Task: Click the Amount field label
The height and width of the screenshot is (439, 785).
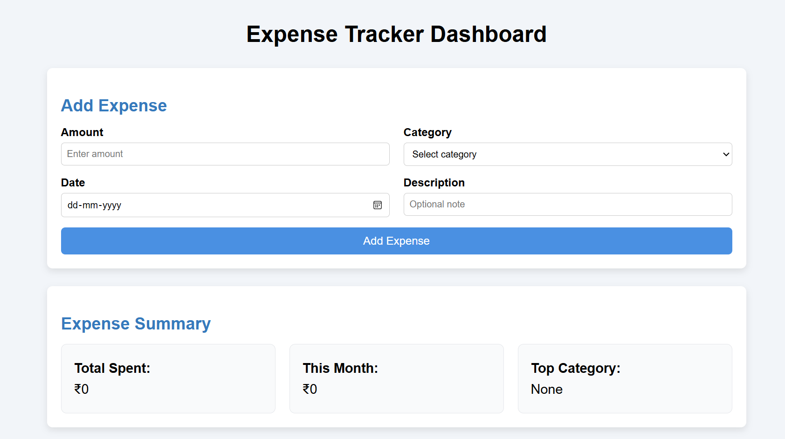Action: click(x=82, y=132)
